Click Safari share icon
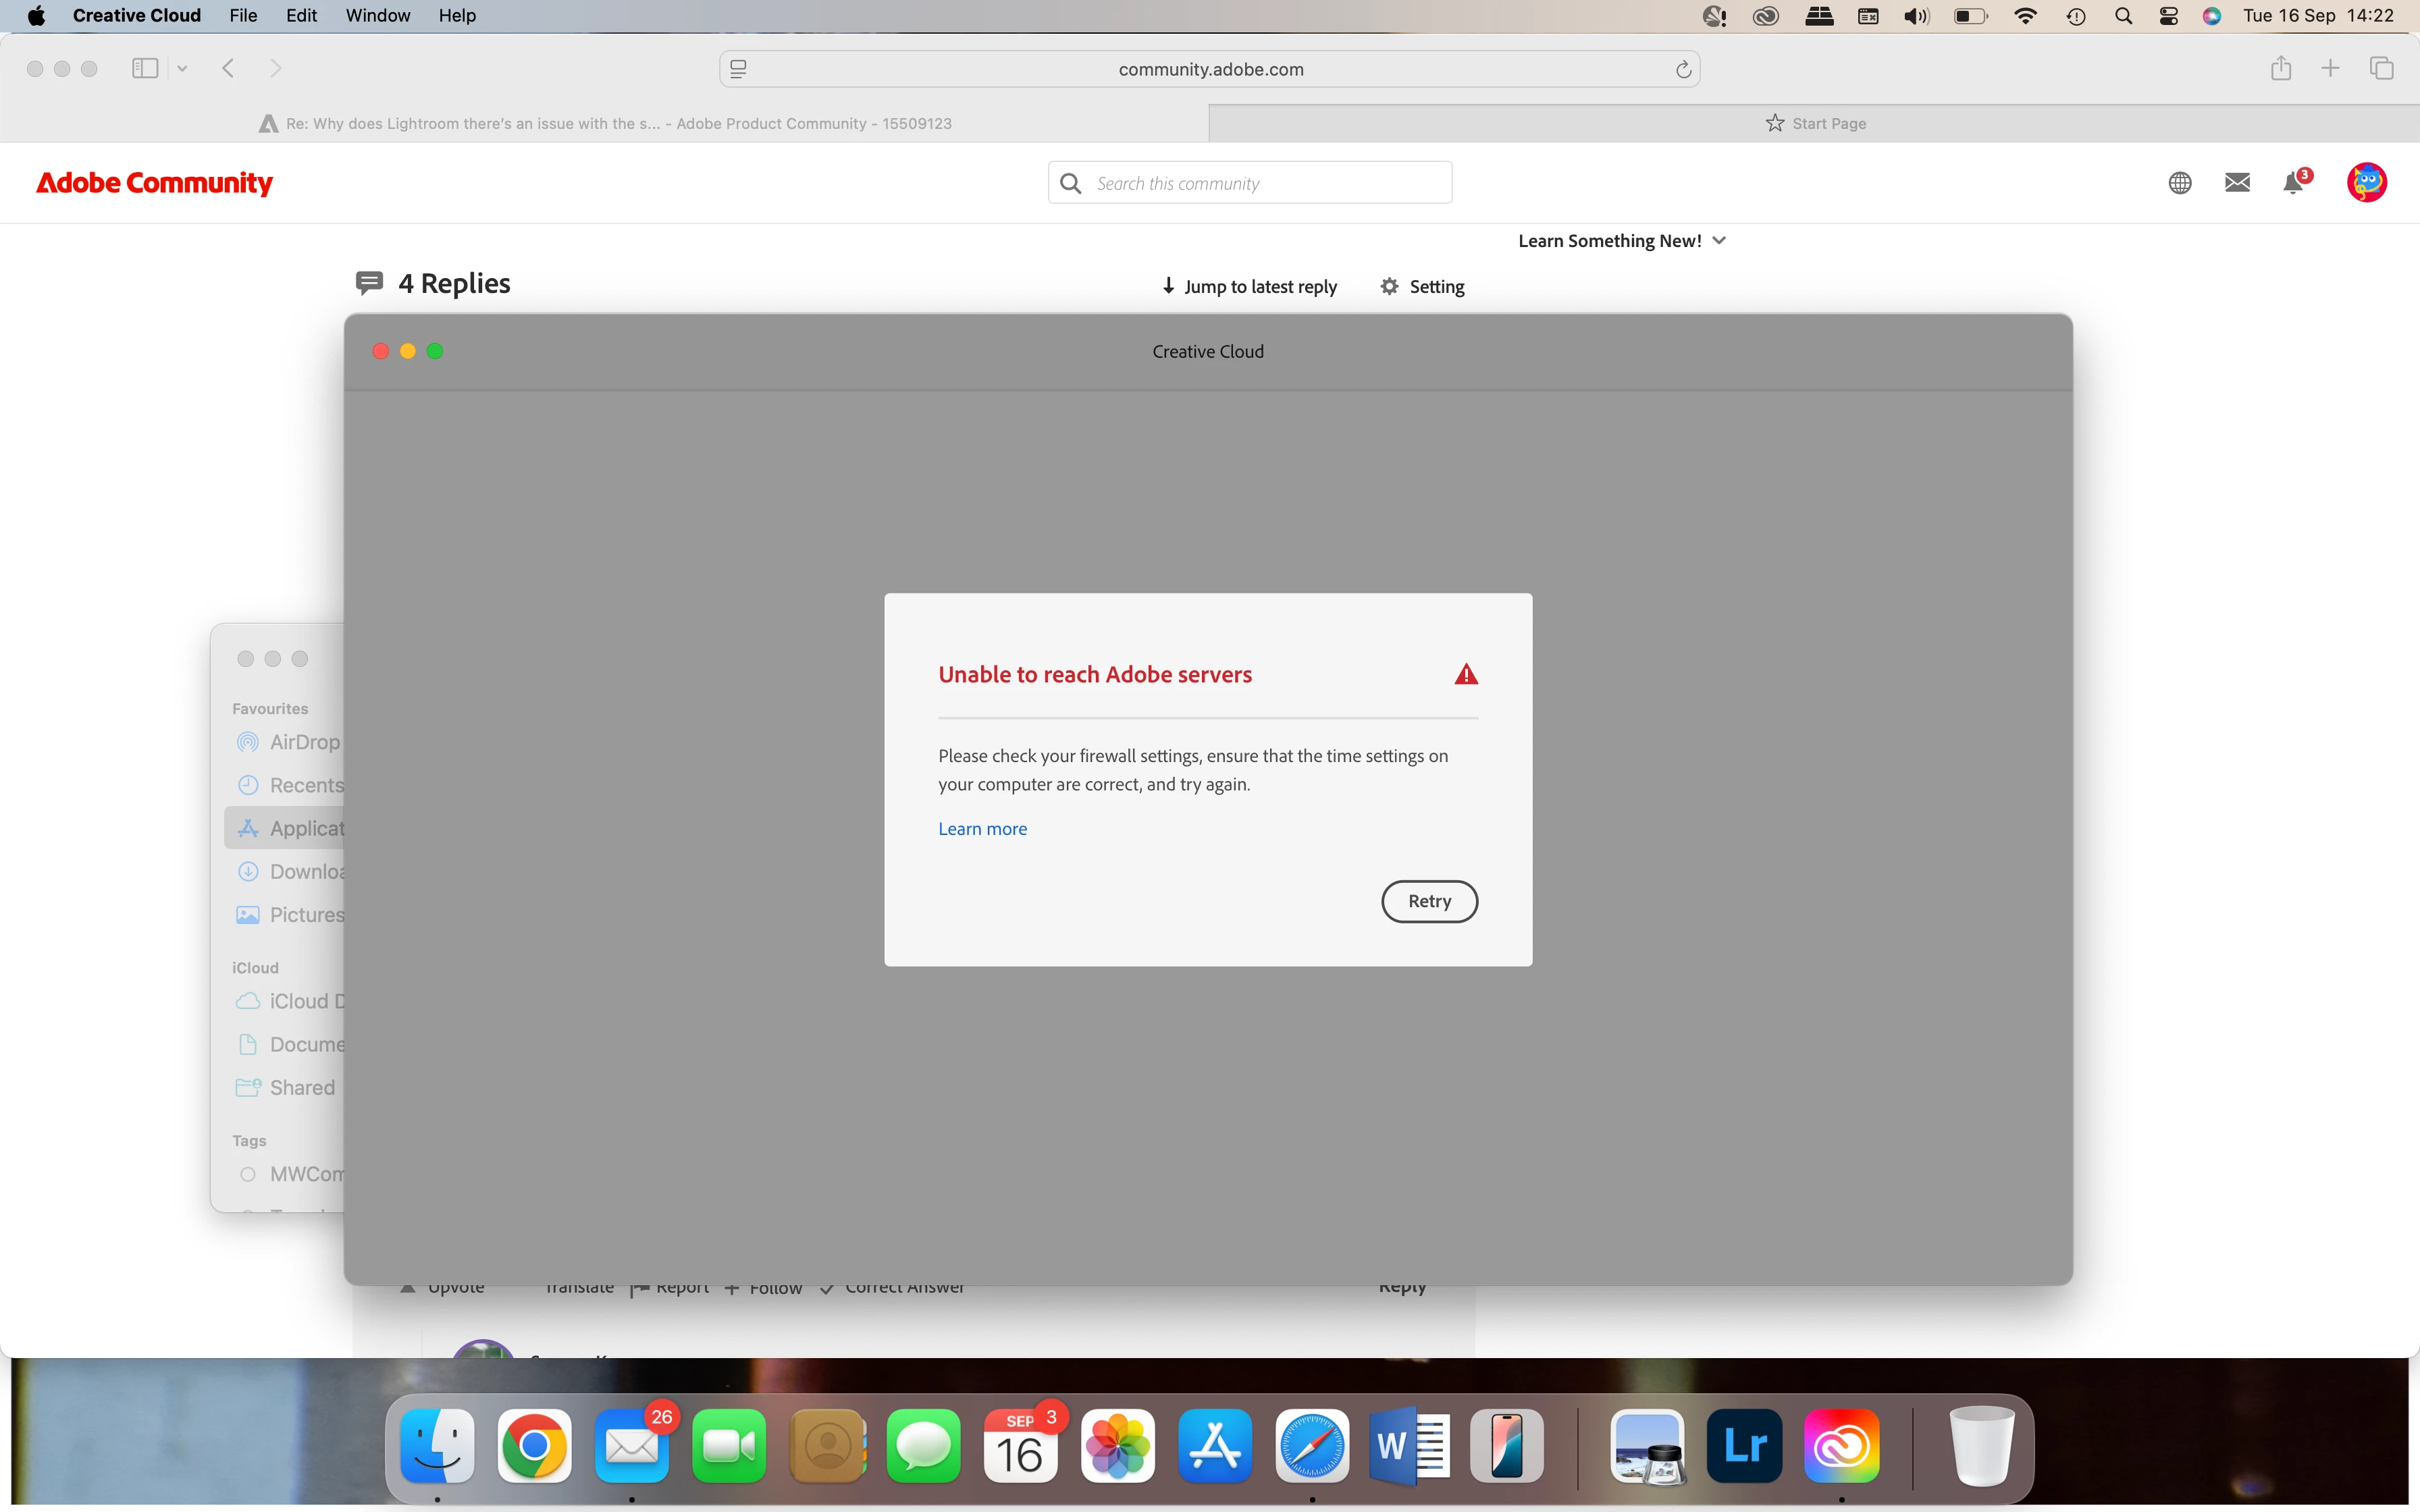The height and width of the screenshot is (1512, 2420). tap(2280, 68)
